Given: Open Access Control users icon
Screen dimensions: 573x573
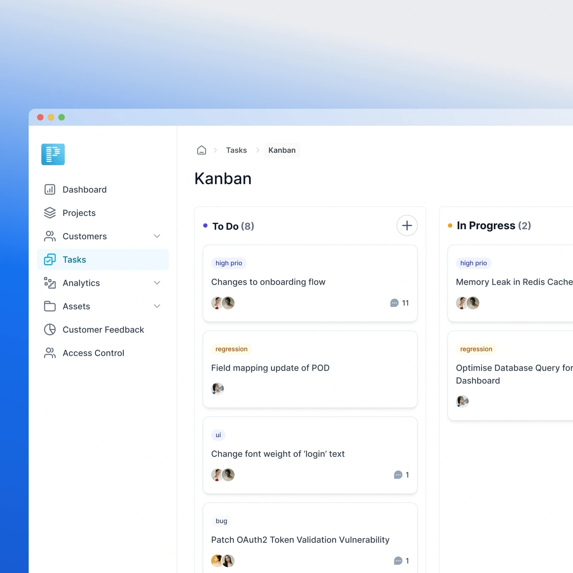Looking at the screenshot, I should tap(50, 353).
